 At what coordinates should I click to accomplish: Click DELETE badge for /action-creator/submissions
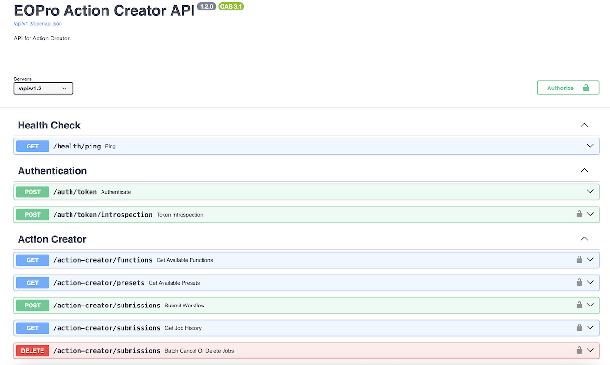coord(32,351)
